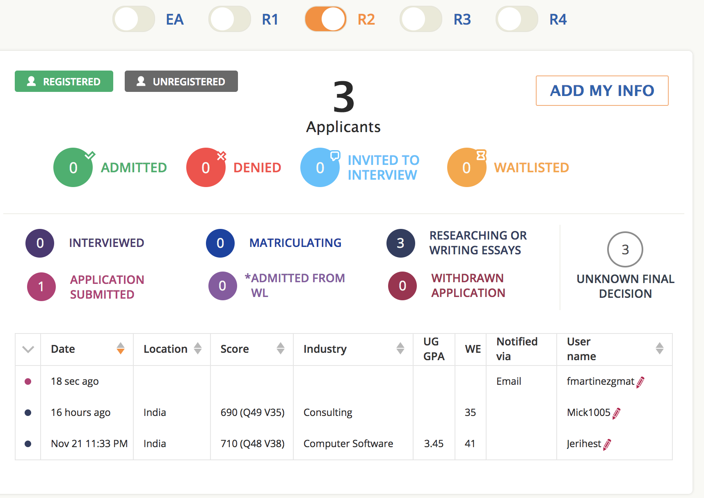The height and width of the screenshot is (498, 704).
Task: Open the Researching or Writing Essays filter
Action: click(x=401, y=243)
